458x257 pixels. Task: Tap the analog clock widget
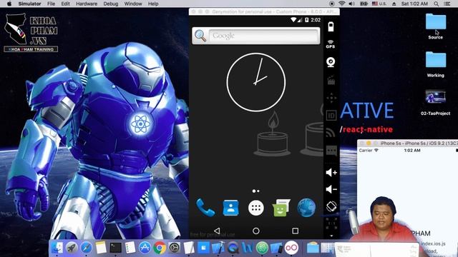[256, 82]
